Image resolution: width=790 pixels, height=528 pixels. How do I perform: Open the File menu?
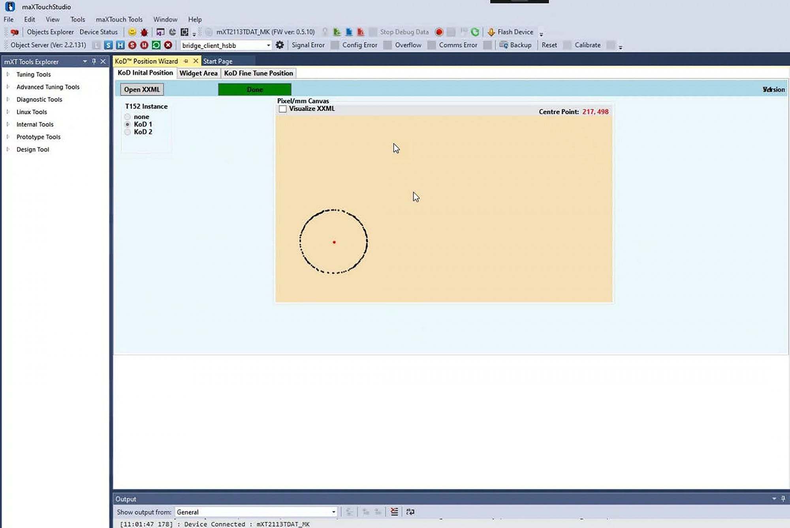point(9,19)
